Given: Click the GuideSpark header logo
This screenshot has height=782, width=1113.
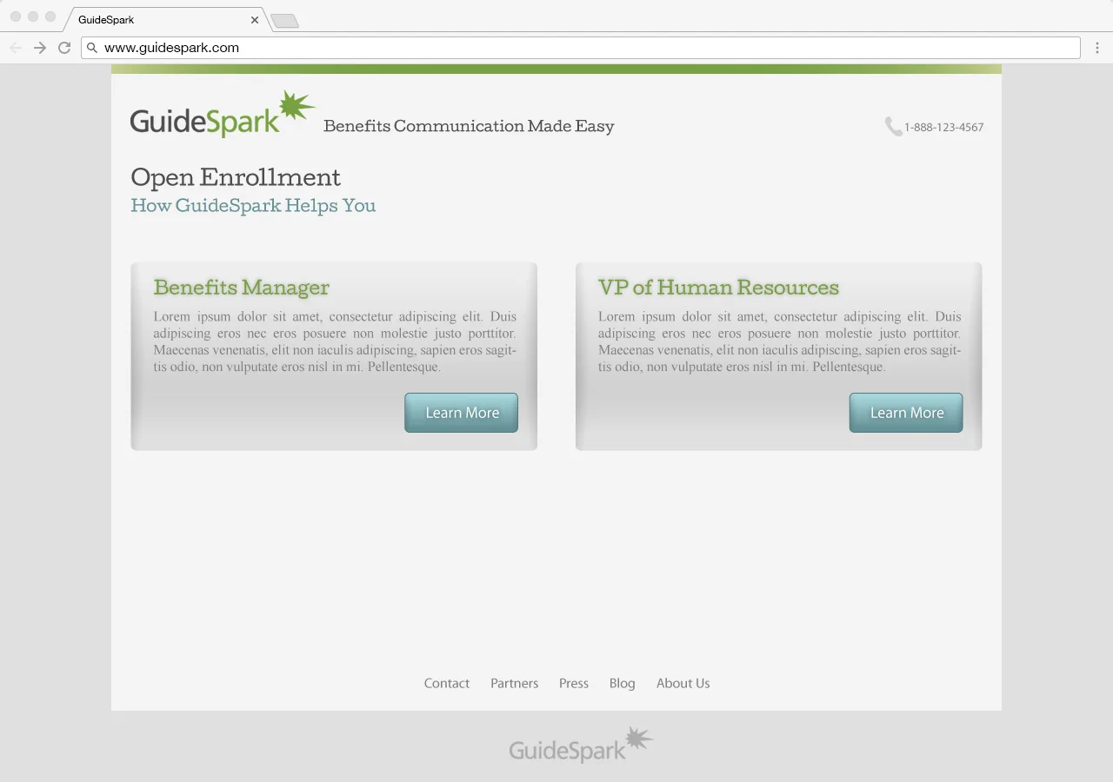Looking at the screenshot, I should (x=223, y=115).
